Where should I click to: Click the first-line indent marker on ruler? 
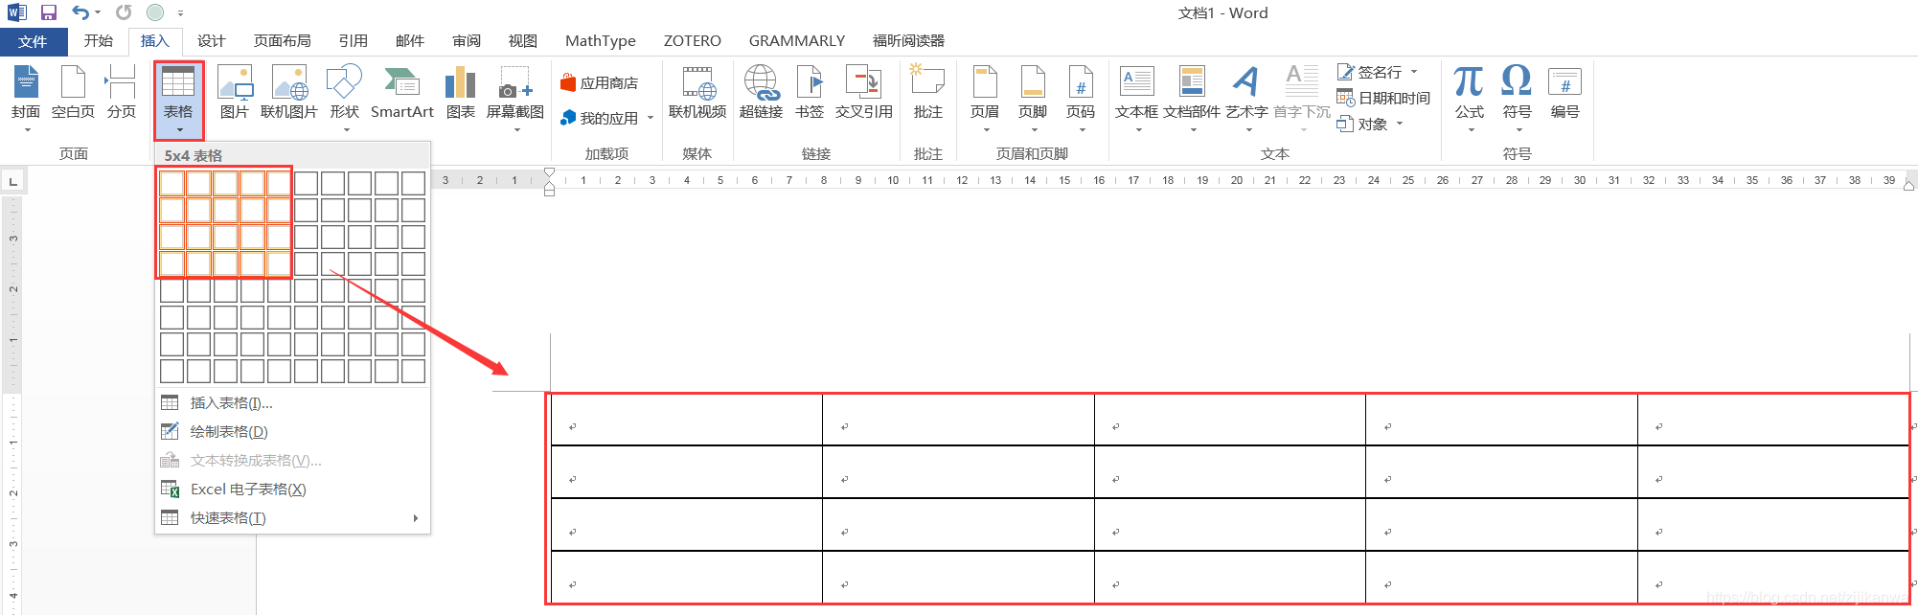[x=549, y=173]
